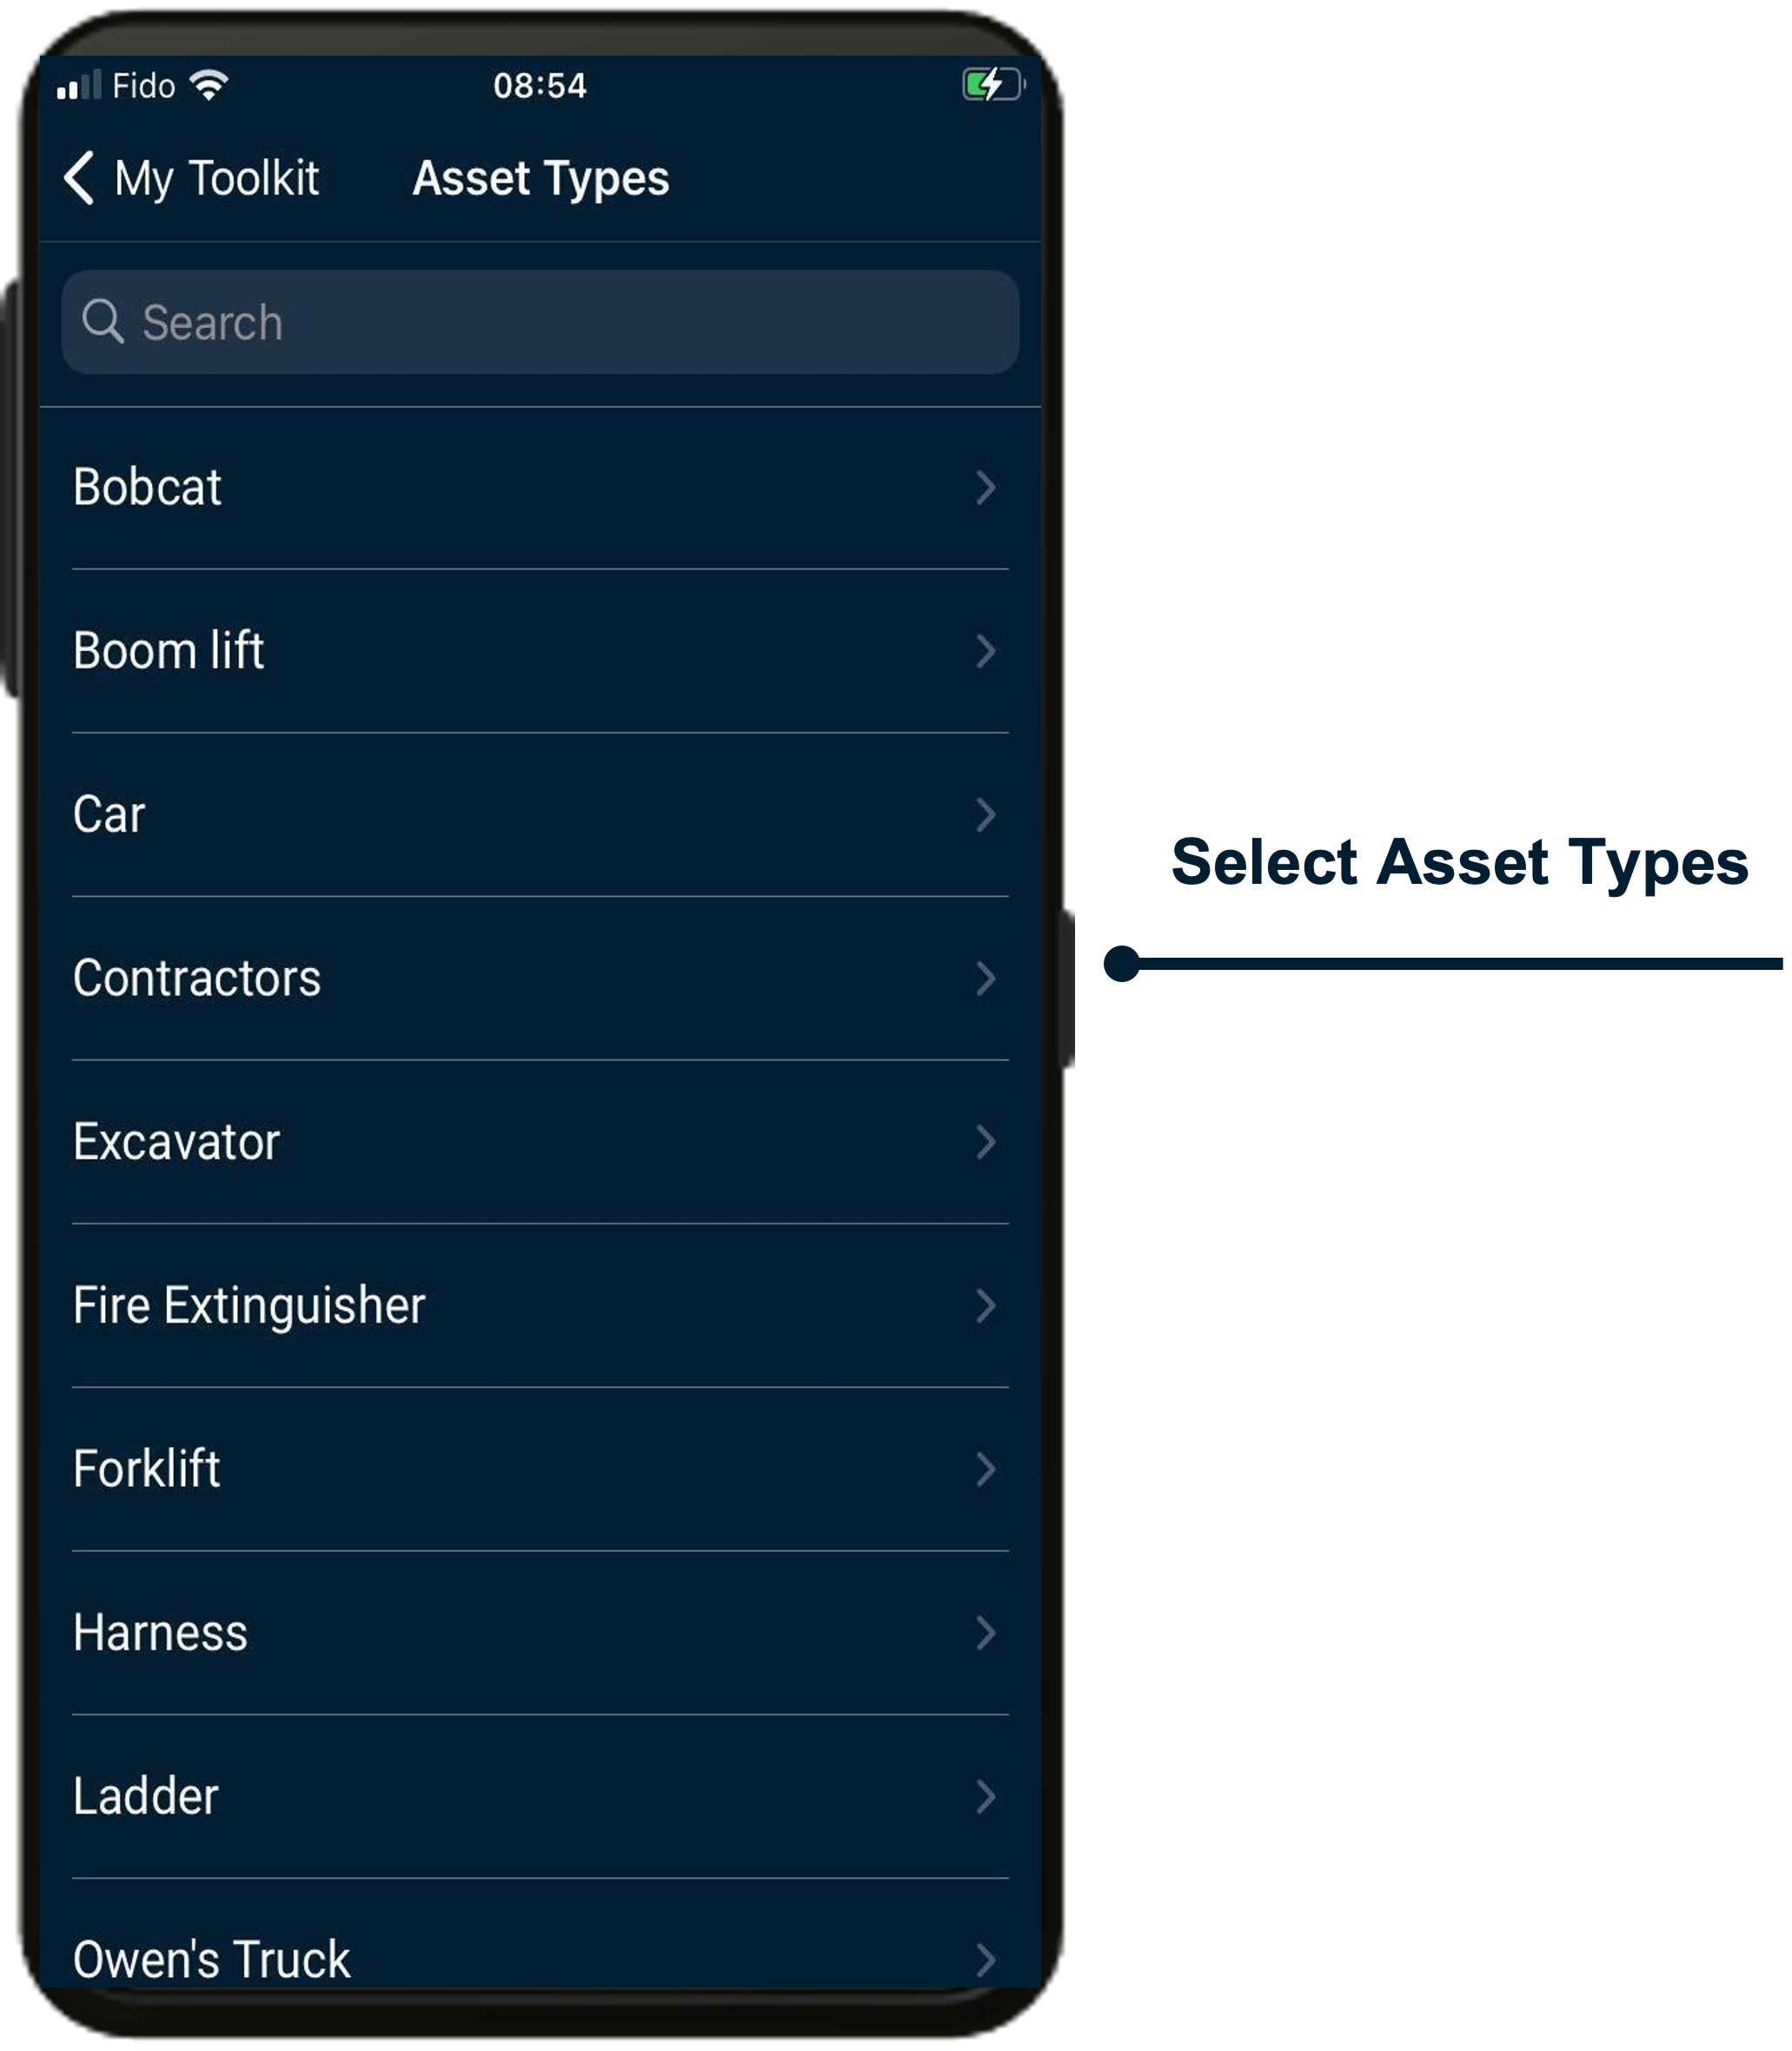Tap the chevron next to Bobcat
The width and height of the screenshot is (1792, 2051).
(988, 489)
